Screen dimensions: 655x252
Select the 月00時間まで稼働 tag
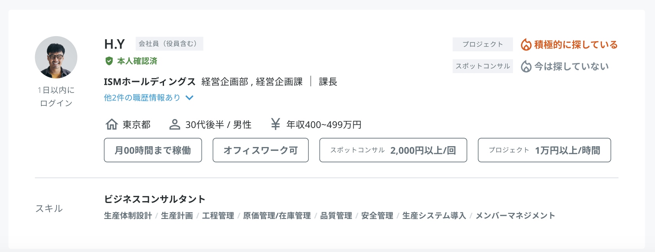tap(153, 150)
